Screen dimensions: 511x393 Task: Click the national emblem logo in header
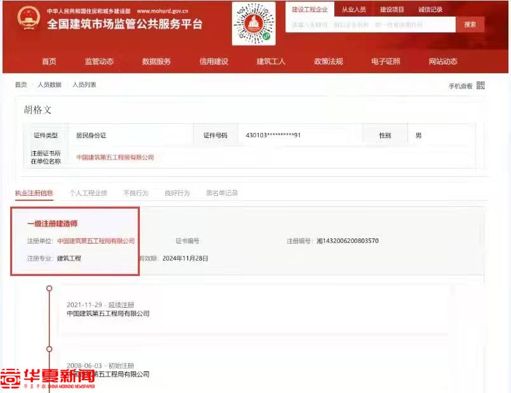tap(28, 19)
